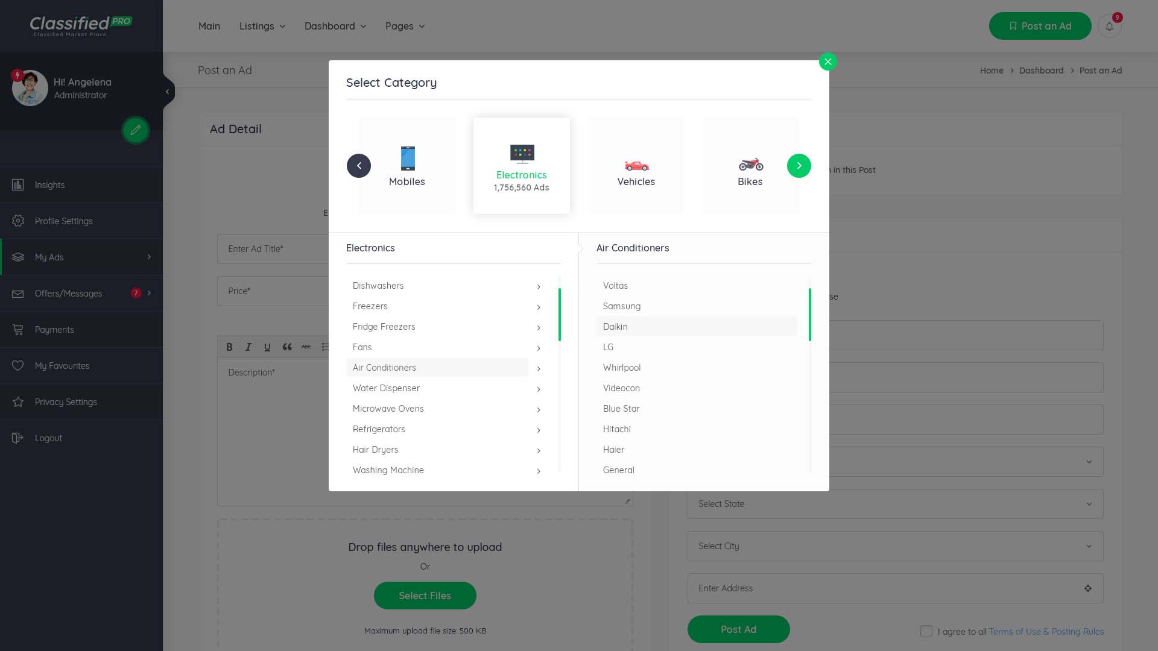The width and height of the screenshot is (1158, 651).
Task: Go to previous categories with dark arrow
Action: pyautogui.click(x=359, y=166)
